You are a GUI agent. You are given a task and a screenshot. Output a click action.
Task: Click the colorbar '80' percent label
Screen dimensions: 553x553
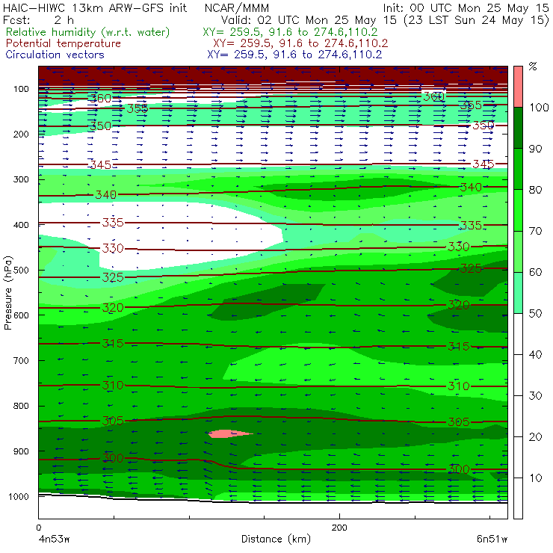(535, 190)
